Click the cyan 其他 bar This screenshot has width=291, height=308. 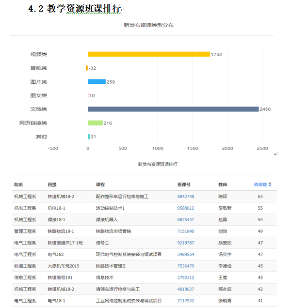click(89, 137)
